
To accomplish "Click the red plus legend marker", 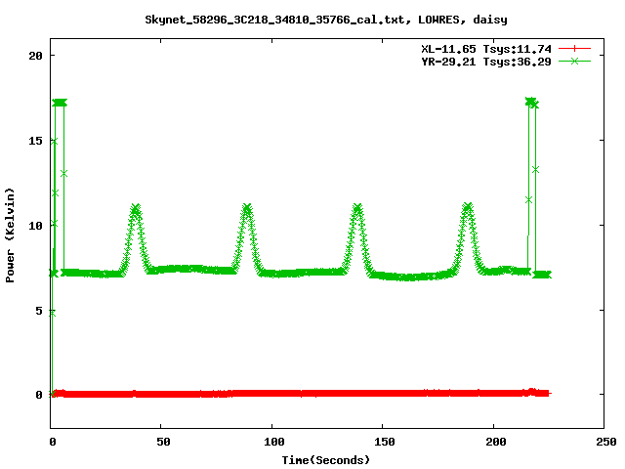I will (574, 49).
